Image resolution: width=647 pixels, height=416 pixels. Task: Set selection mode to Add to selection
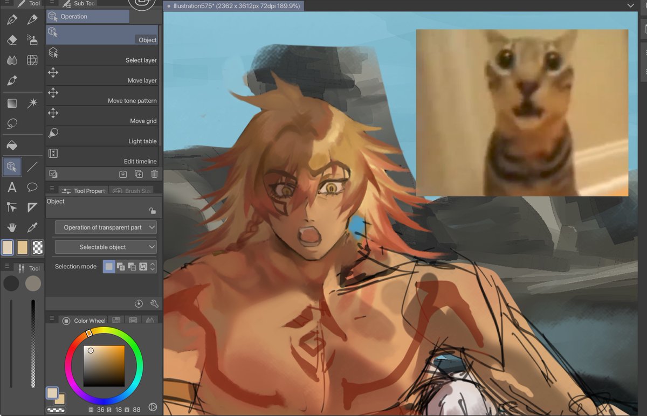121,266
